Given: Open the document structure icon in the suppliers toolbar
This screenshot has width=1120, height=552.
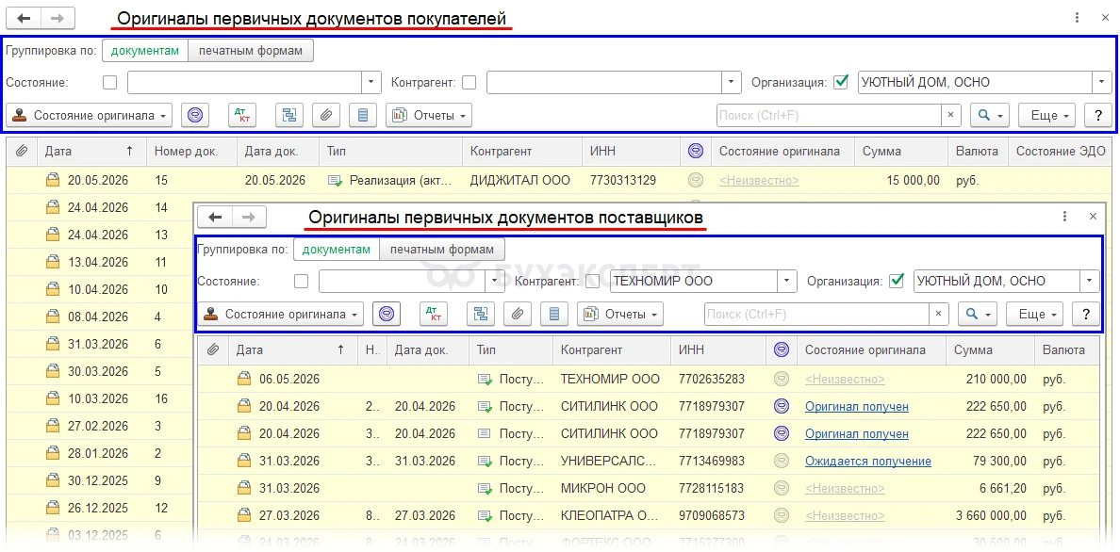Looking at the screenshot, I should tap(481, 314).
